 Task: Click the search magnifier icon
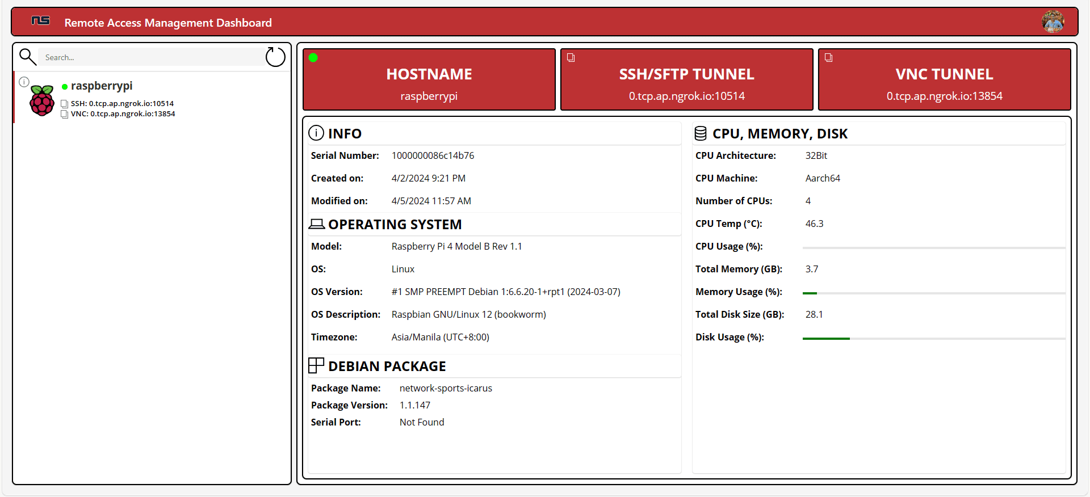coord(27,57)
